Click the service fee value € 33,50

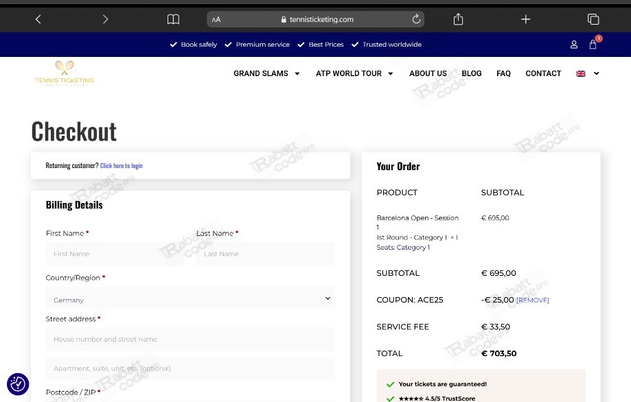pyautogui.click(x=495, y=327)
